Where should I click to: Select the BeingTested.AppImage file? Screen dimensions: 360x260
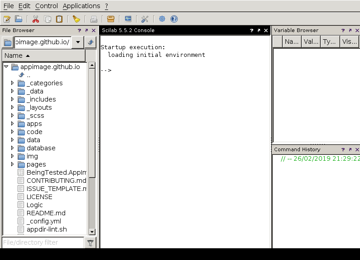point(56,172)
